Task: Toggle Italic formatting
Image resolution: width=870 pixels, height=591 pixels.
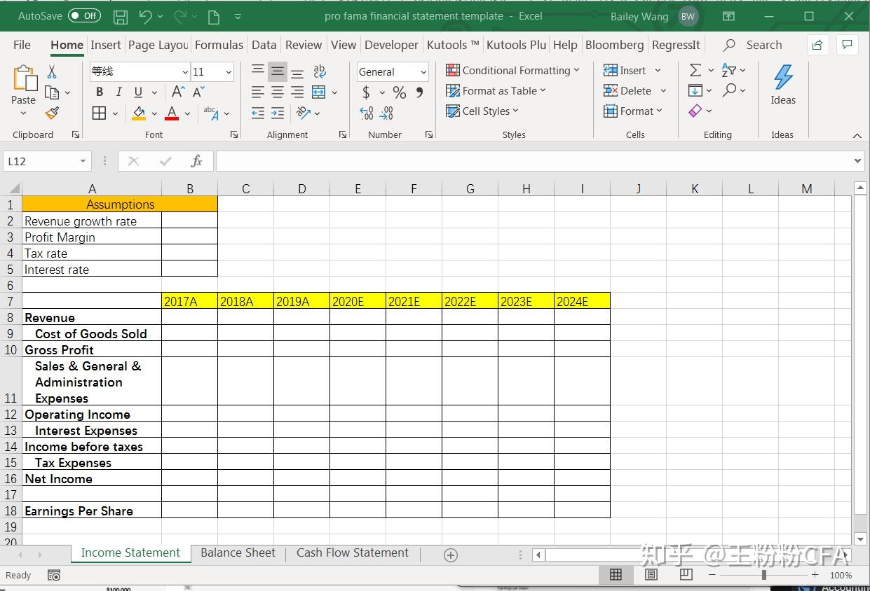Action: point(118,92)
